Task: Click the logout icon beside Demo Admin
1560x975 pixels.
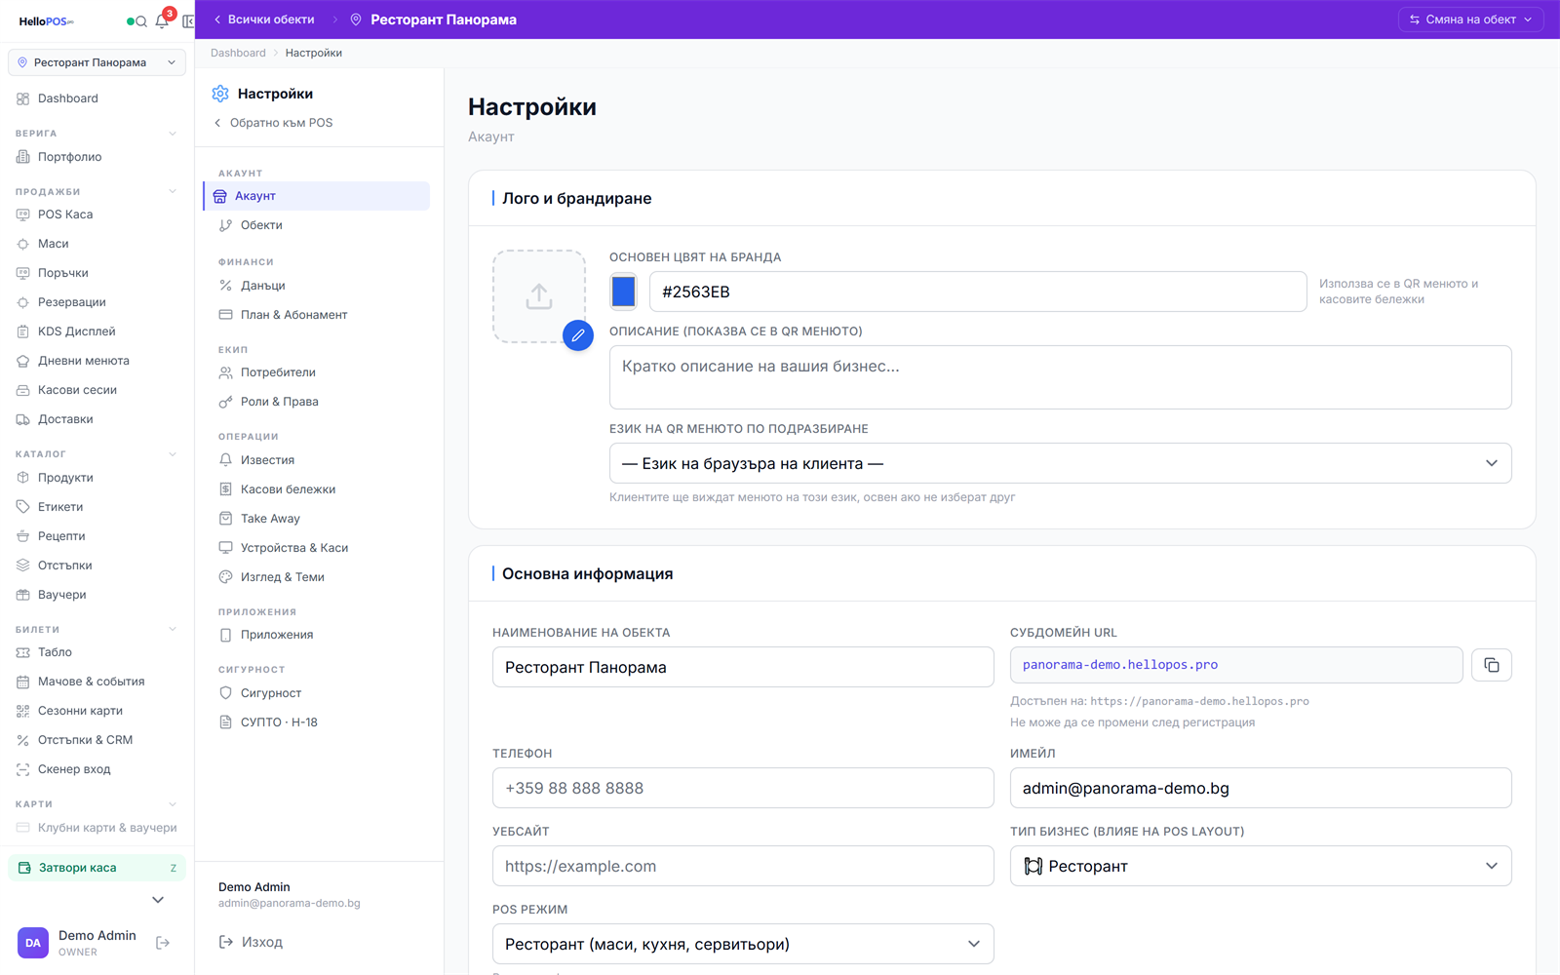Action: click(x=163, y=943)
